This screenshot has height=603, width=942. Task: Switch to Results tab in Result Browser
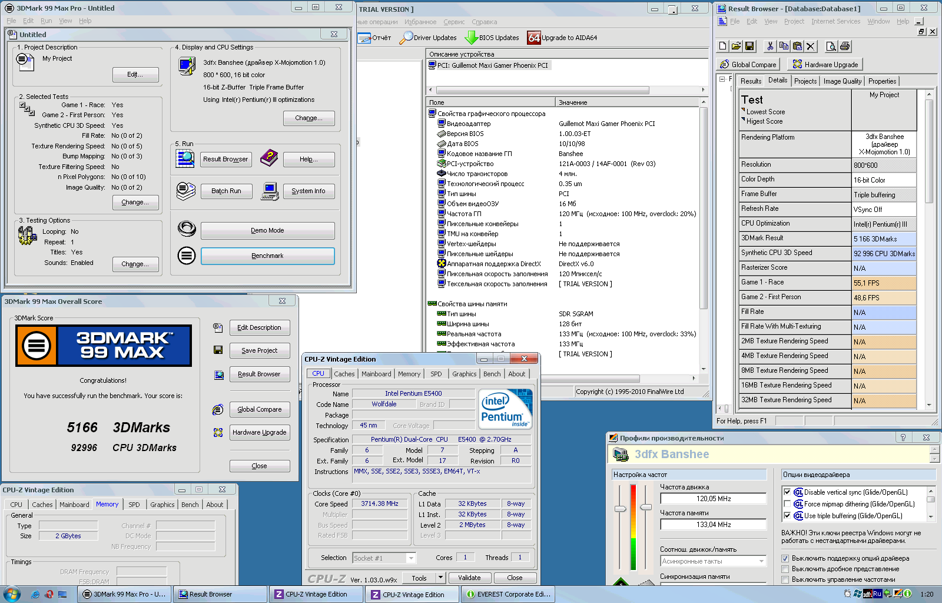pyautogui.click(x=751, y=81)
